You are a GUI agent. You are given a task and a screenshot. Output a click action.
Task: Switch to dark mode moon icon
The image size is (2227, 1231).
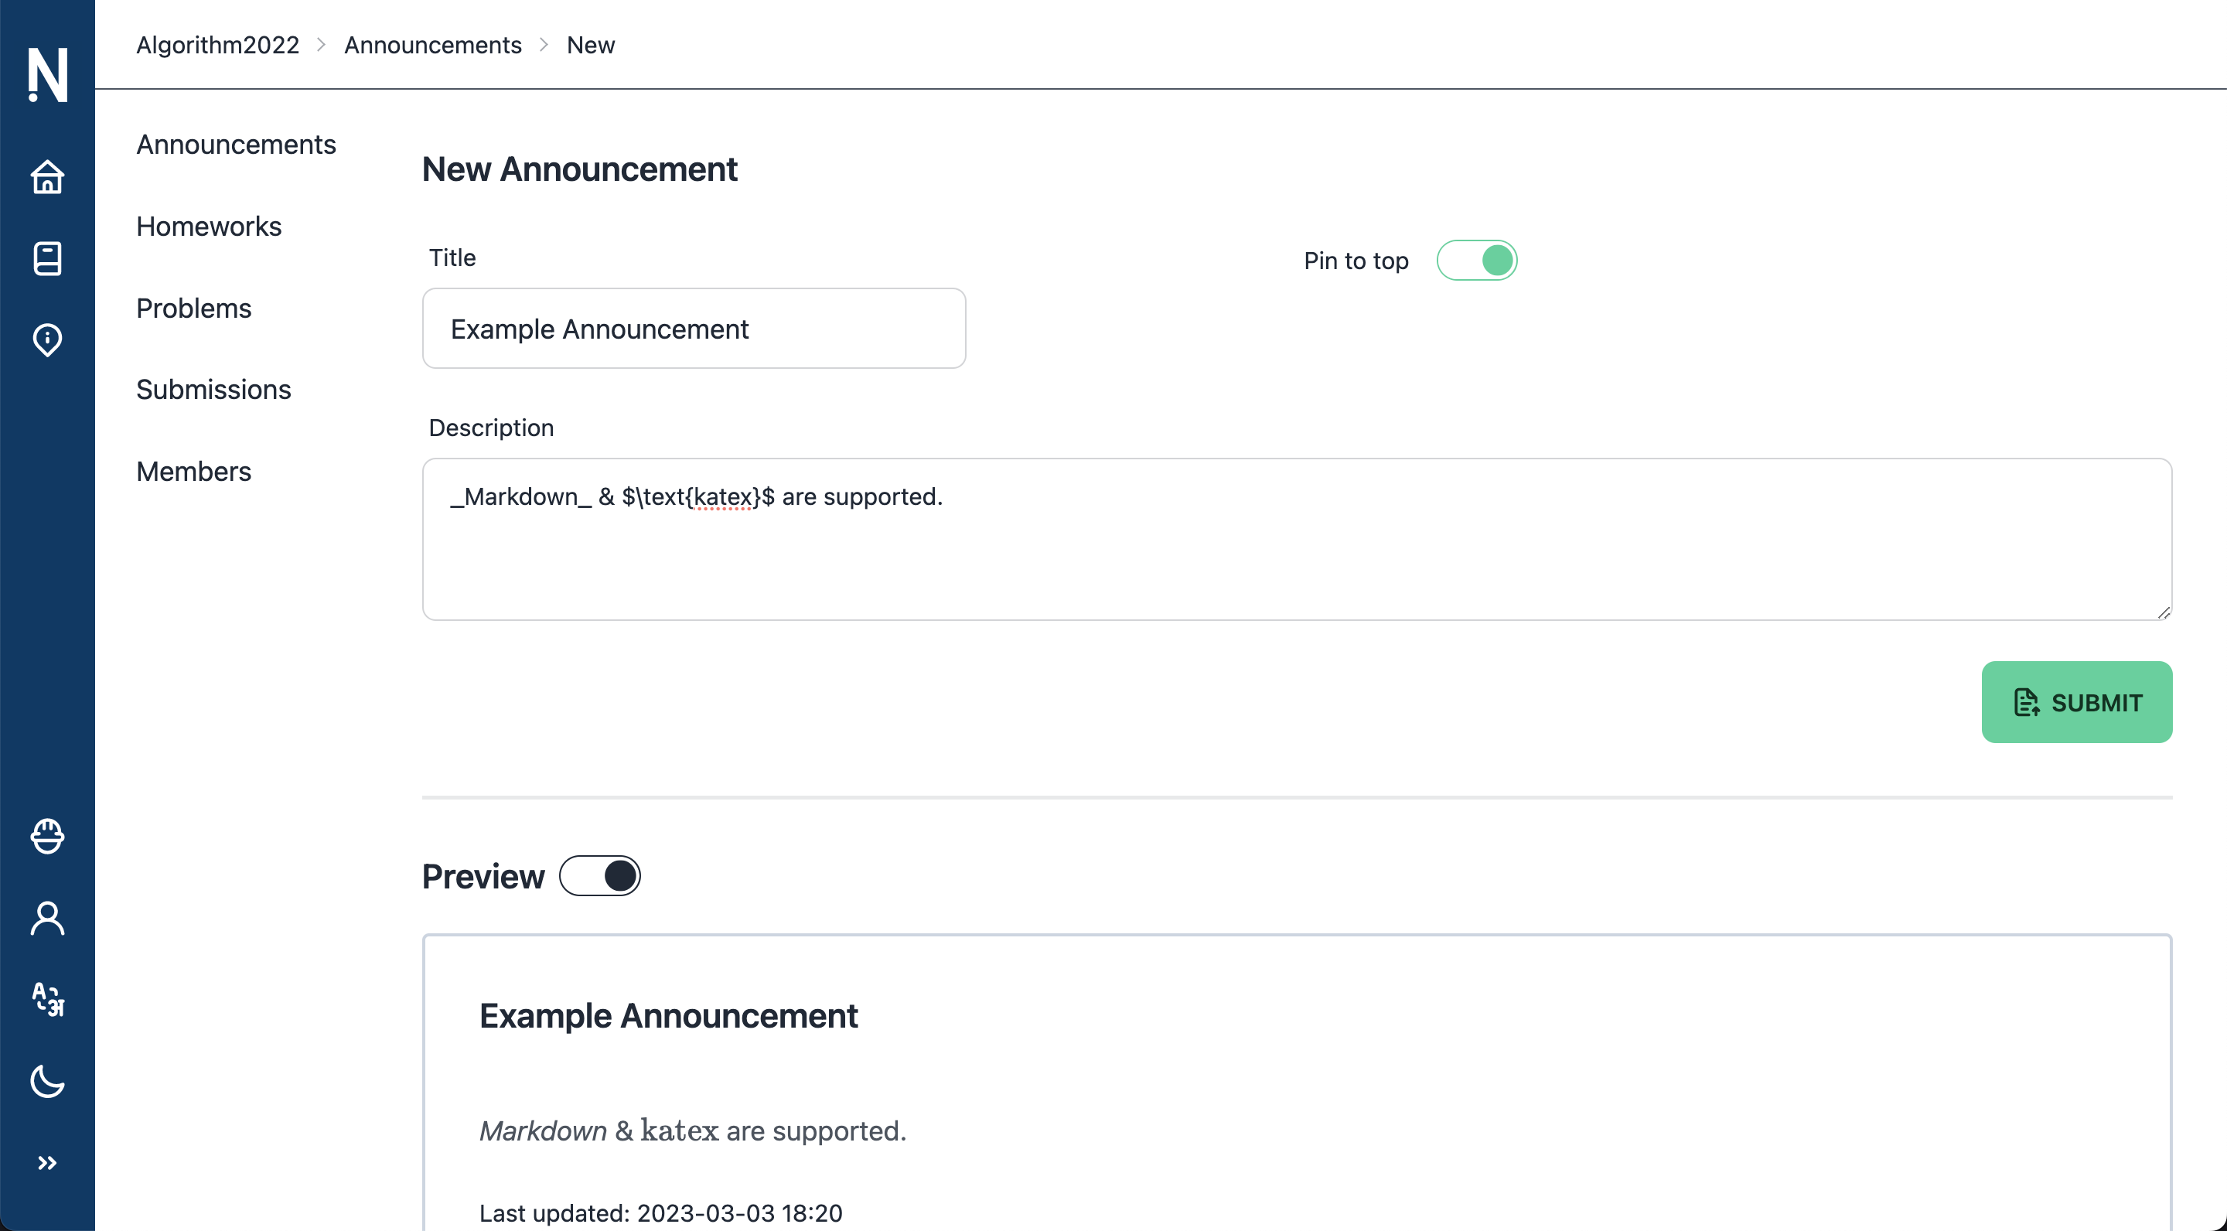[x=47, y=1080]
